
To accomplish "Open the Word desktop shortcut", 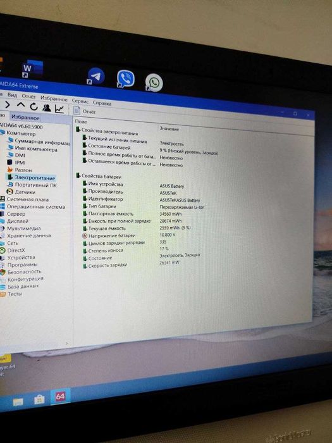I will (32, 68).
